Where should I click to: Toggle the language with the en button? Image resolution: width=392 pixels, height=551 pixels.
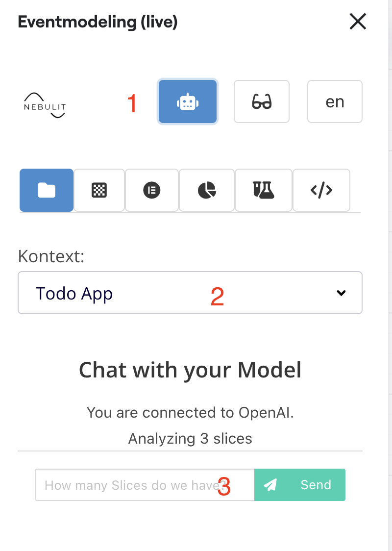[x=335, y=101]
